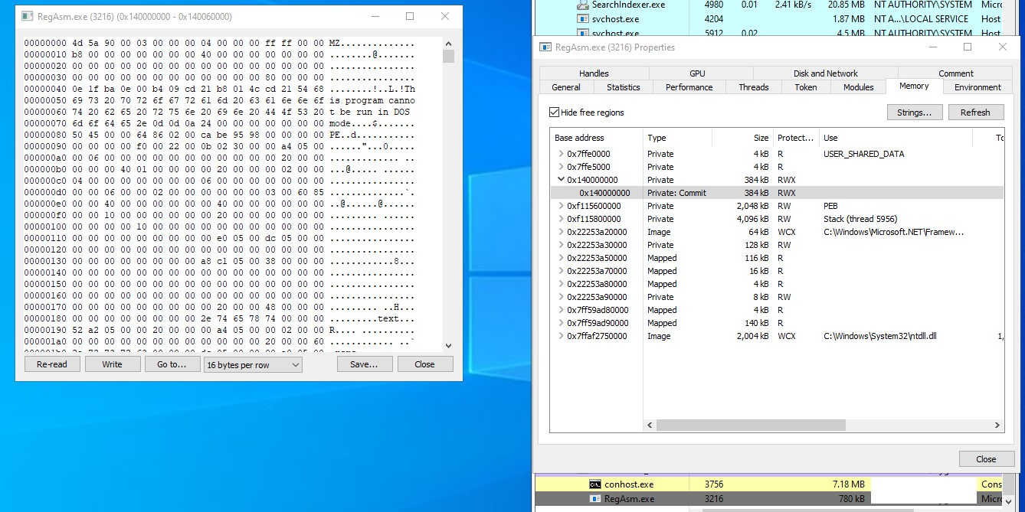Click the Strings... button
Viewport: 1025px width, 512px height.
coord(915,113)
